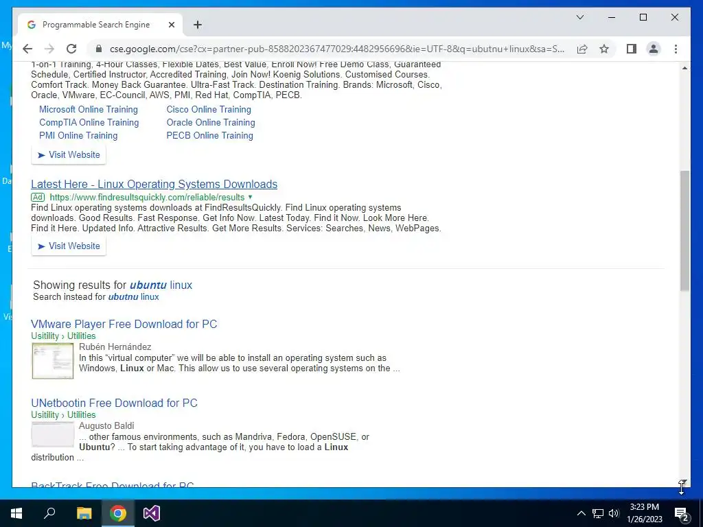Show hidden system tray icons
Screen dimensions: 703x527
581,513
